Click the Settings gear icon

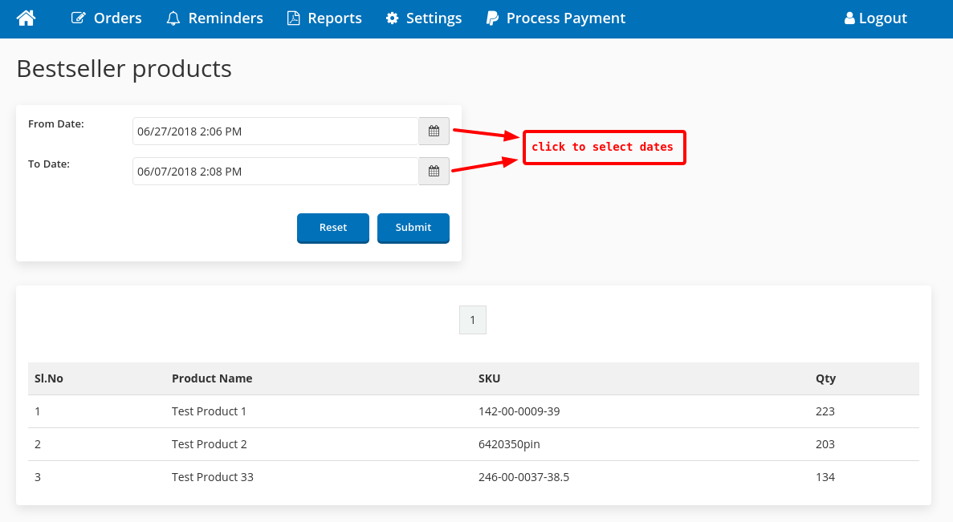pyautogui.click(x=392, y=18)
